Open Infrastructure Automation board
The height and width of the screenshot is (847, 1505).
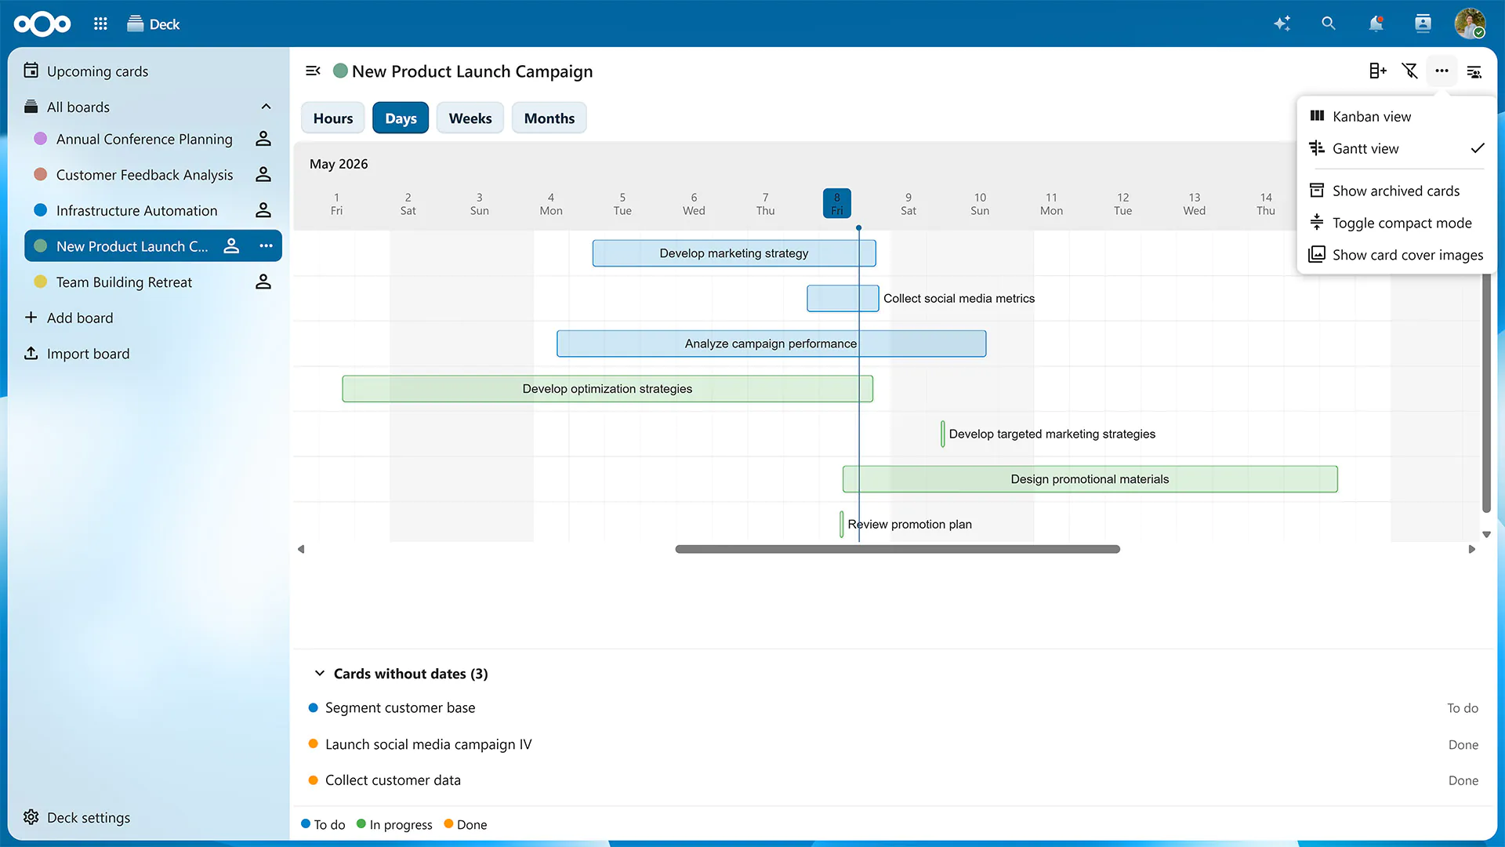click(x=136, y=210)
